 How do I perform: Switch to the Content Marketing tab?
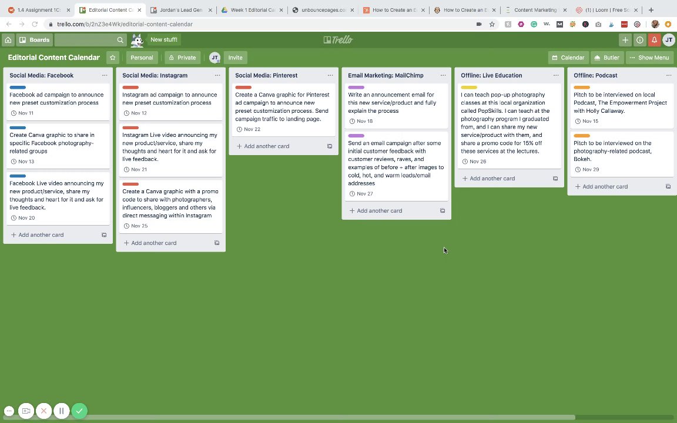tap(536, 10)
